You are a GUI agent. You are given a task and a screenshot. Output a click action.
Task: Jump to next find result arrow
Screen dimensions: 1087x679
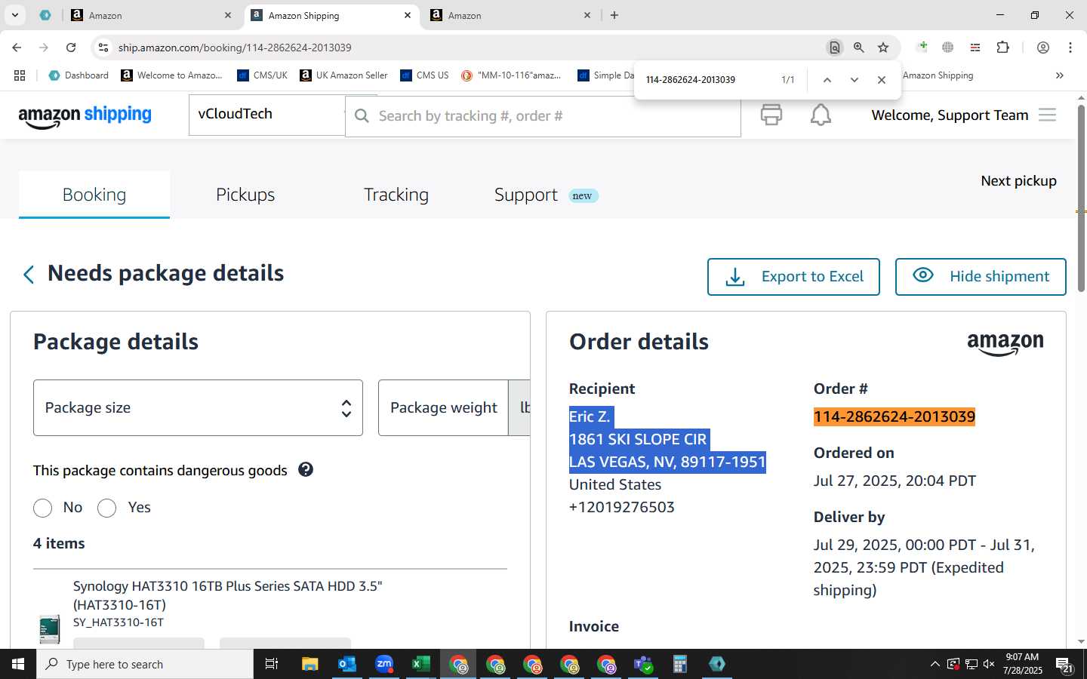coord(855,80)
